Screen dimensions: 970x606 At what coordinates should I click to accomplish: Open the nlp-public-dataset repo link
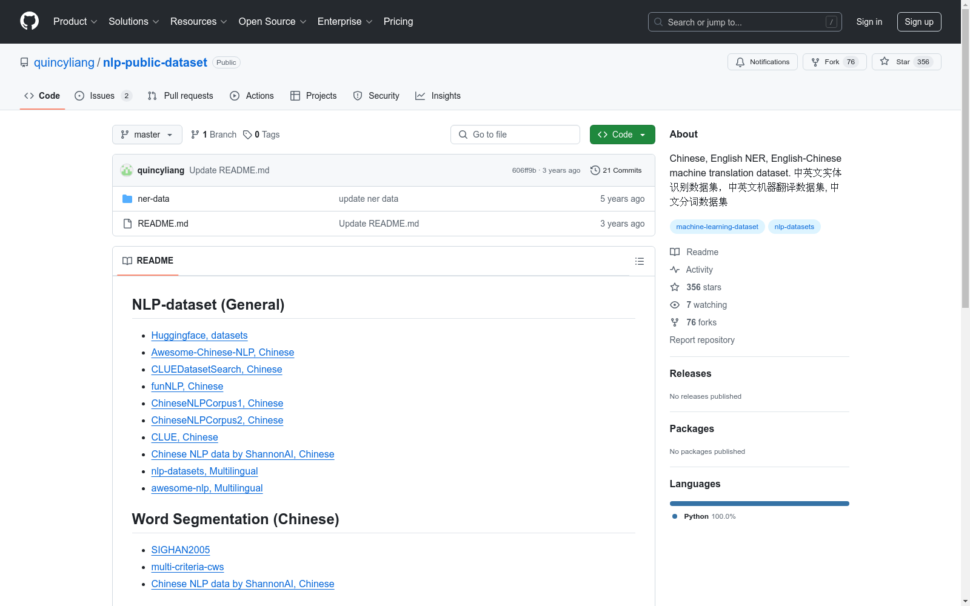tap(155, 62)
